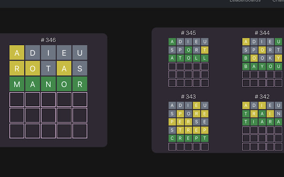The image size is (284, 177).
Task: Click yellow P tile in PERSE row
Action: click(x=172, y=122)
